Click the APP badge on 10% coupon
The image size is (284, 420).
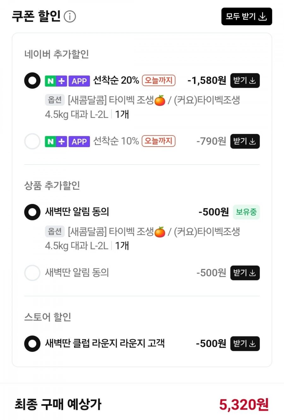click(x=79, y=141)
